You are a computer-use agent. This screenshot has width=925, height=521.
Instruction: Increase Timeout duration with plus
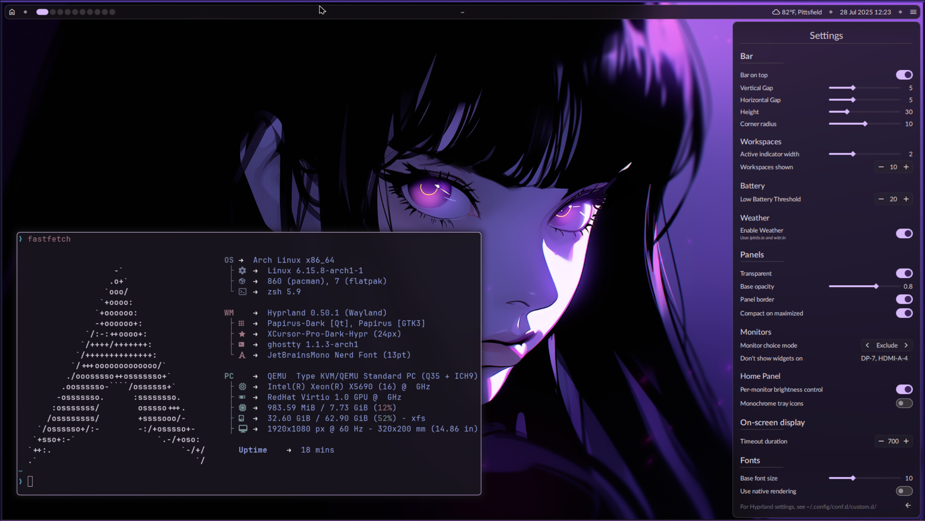click(906, 441)
